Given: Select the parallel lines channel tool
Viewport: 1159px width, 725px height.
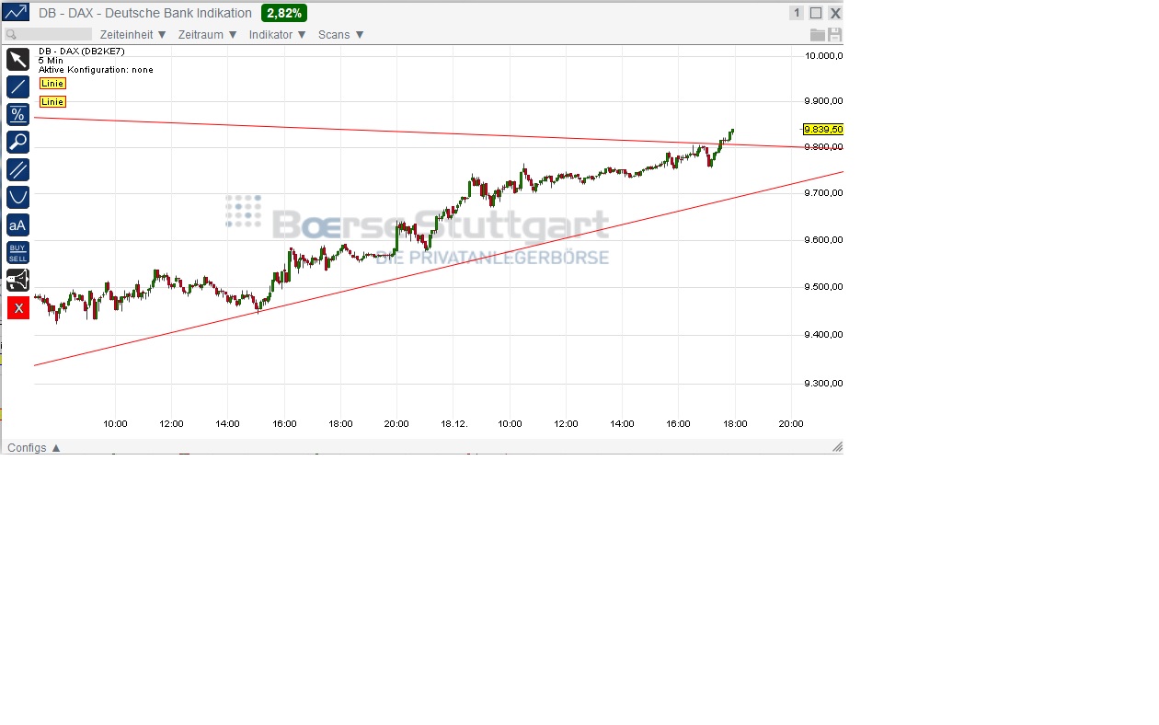Looking at the screenshot, I should tap(17, 169).
